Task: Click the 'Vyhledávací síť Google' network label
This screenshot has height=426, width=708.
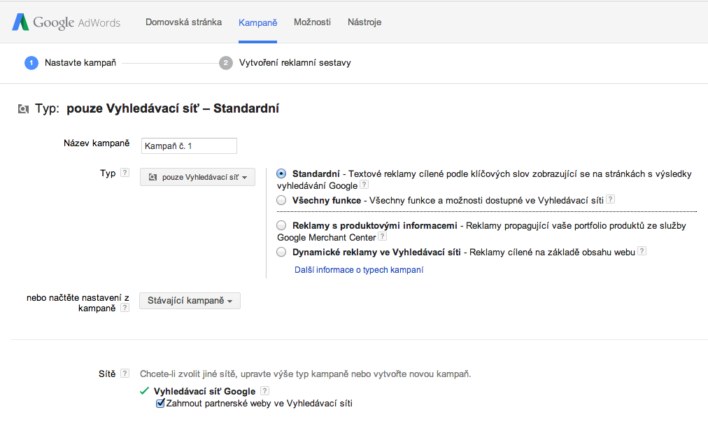Action: [x=204, y=391]
